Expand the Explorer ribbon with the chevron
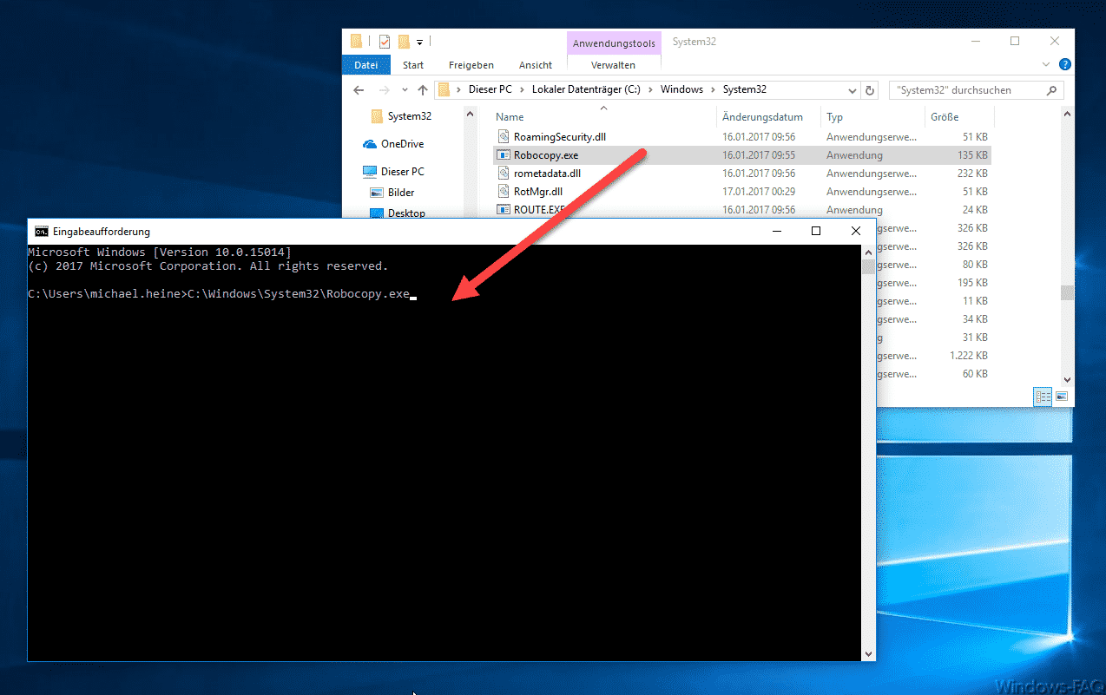 [1045, 65]
